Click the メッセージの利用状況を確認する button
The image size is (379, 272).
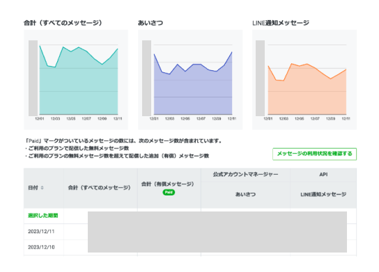pyautogui.click(x=314, y=154)
